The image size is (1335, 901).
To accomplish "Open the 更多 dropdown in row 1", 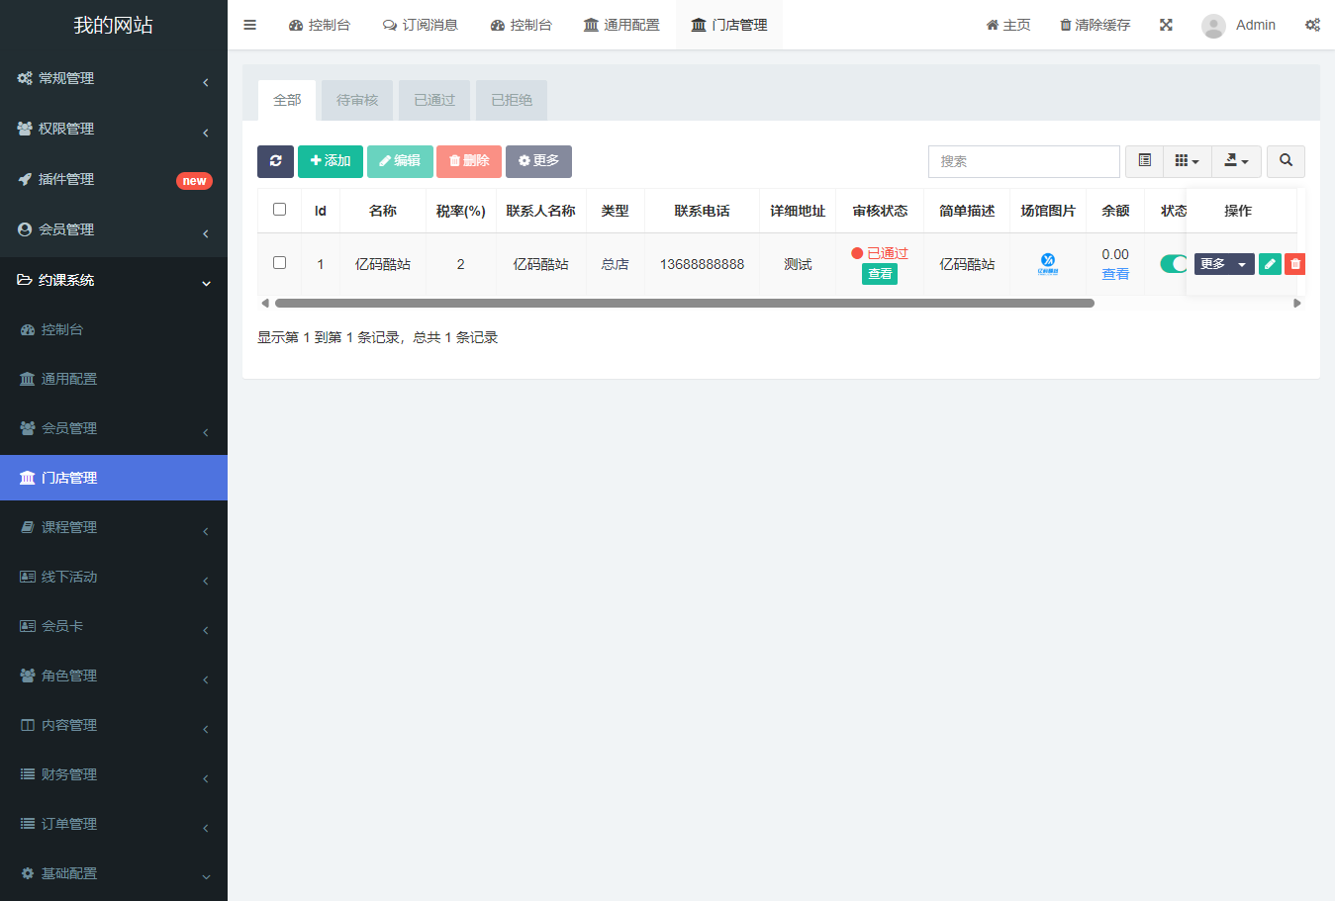I will pyautogui.click(x=1224, y=264).
